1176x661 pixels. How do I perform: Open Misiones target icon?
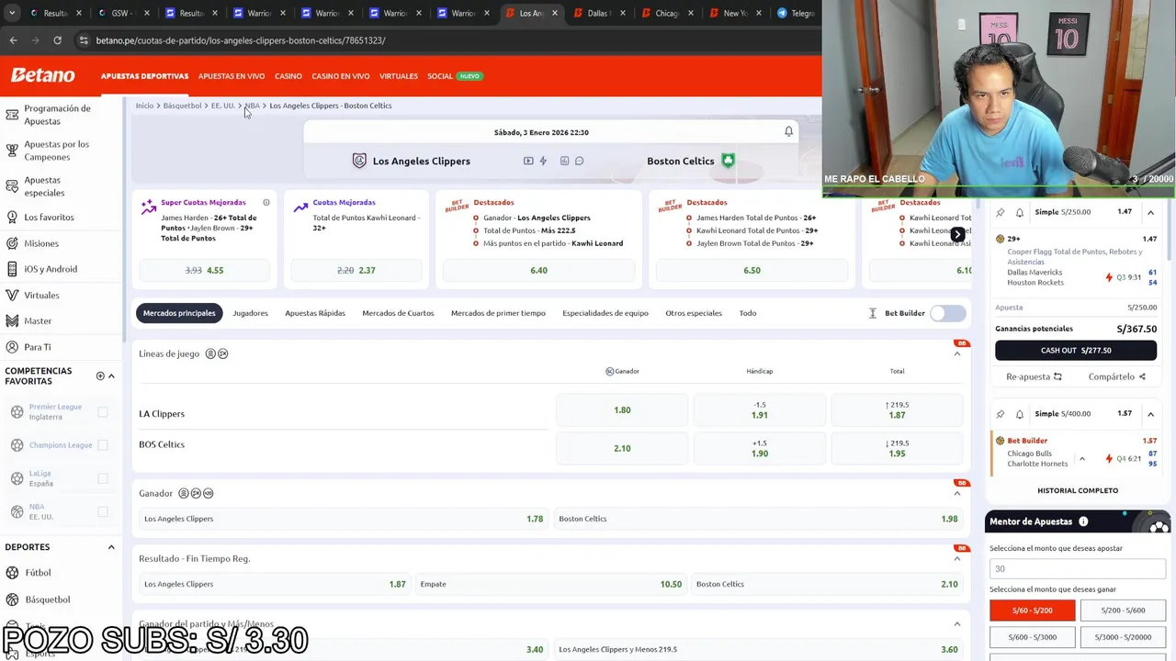click(12, 243)
